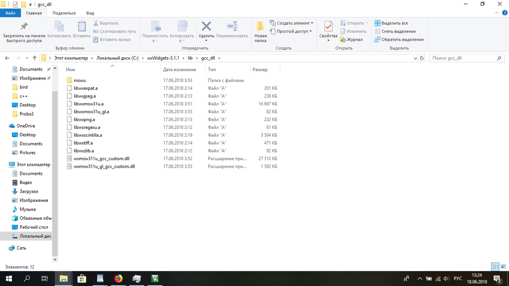509x286 pixels.
Task: Create a new folder with Новая папка
Action: pyautogui.click(x=260, y=32)
